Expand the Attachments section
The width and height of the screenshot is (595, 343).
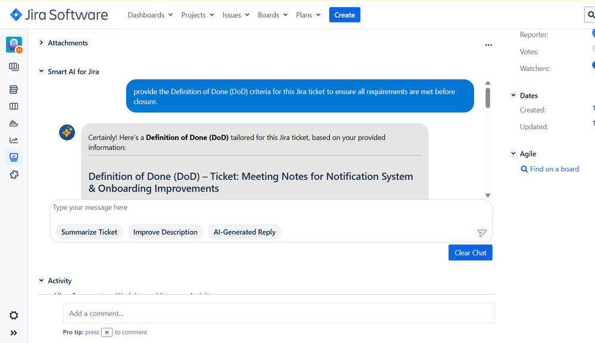(x=41, y=43)
